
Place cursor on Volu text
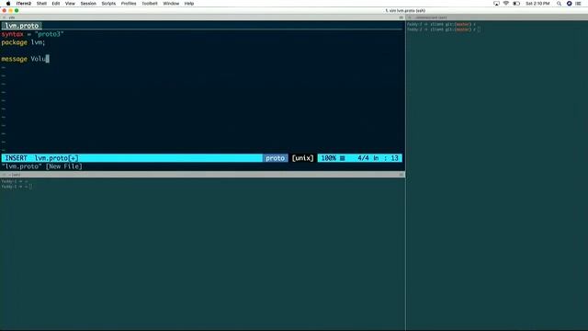(x=39, y=59)
